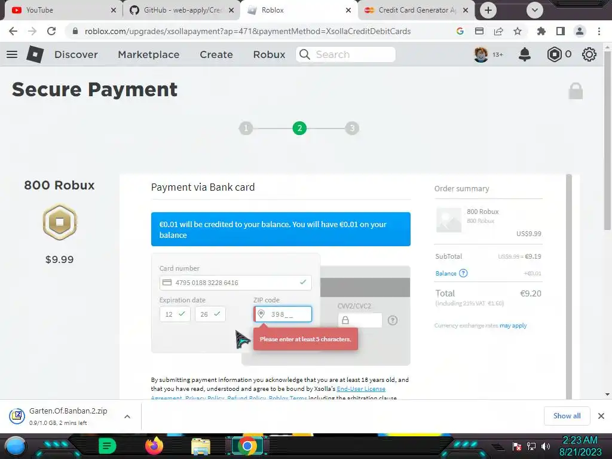Open the green notes app in taskbar
Image resolution: width=612 pixels, height=459 pixels.
(x=108, y=446)
